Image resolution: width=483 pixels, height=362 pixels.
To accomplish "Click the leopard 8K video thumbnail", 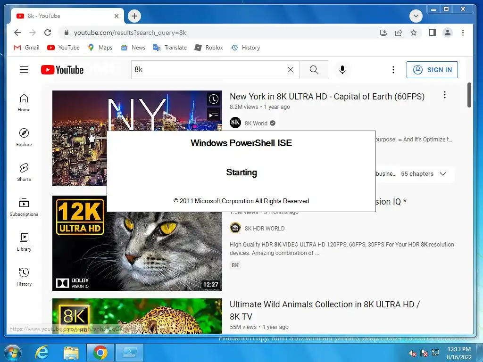I will (x=137, y=316).
